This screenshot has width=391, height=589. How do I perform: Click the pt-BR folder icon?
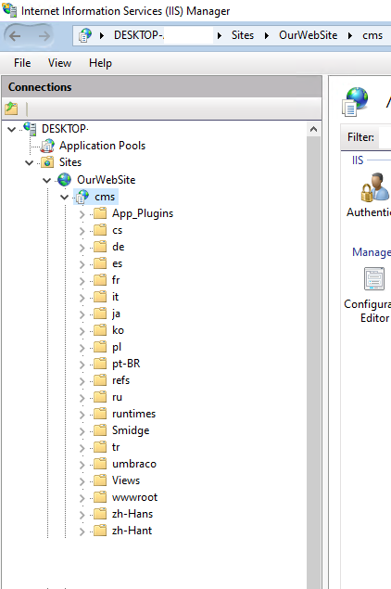coord(100,364)
